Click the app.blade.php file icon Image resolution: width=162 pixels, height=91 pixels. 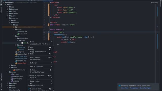click(14, 70)
